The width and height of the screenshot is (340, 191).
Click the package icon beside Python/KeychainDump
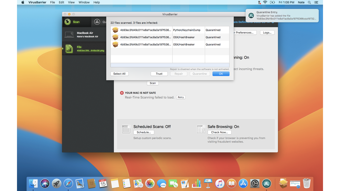[x=115, y=30]
